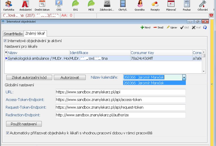Edit the record with Uprav
Screen dimensions: 216x146
coord(172,27)
